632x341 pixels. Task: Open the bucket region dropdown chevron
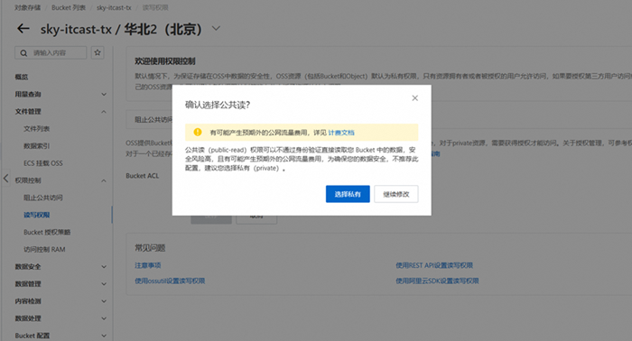pos(216,29)
